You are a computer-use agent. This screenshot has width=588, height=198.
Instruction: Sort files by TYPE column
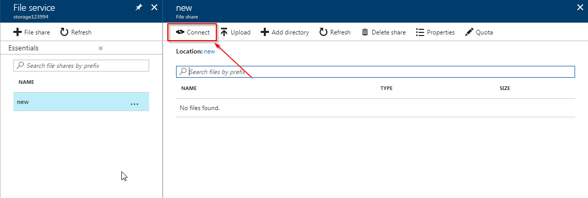point(387,88)
